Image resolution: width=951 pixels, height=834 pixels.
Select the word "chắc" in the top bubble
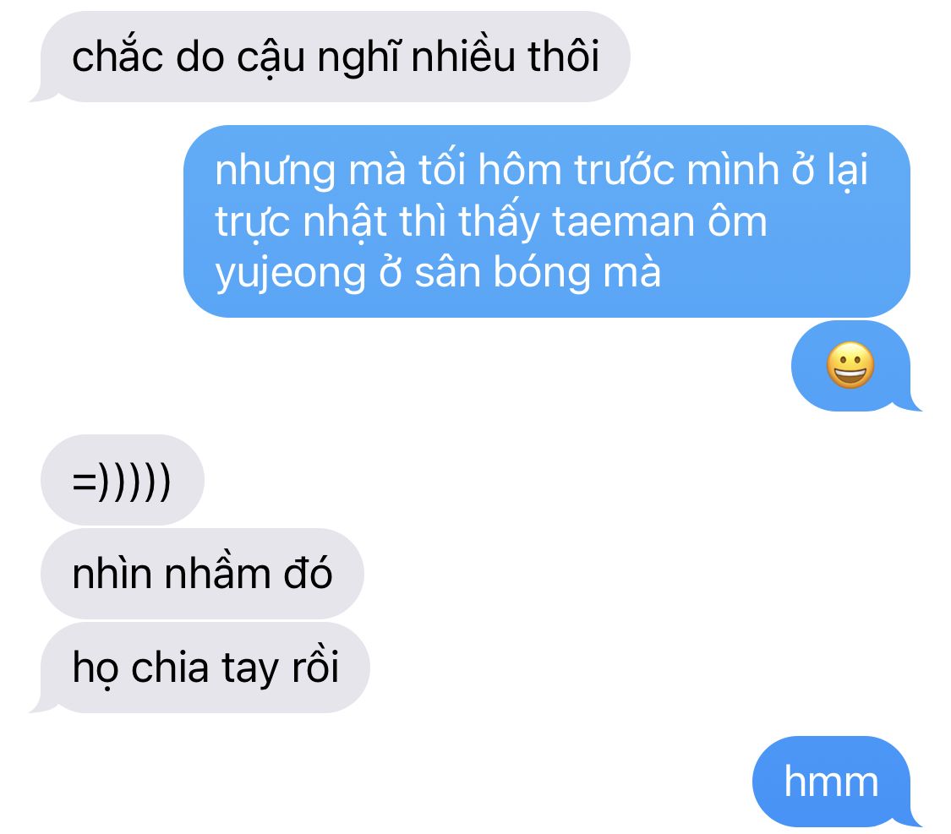pos(118,57)
